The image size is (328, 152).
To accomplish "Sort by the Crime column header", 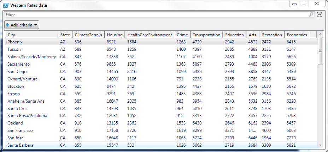I will 182,35.
